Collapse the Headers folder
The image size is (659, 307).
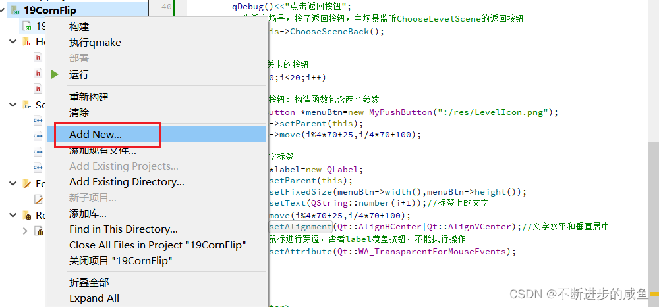[x=13, y=42]
